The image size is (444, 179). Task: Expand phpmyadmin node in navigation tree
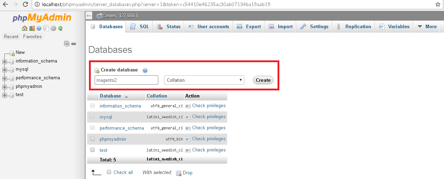click(x=5, y=87)
